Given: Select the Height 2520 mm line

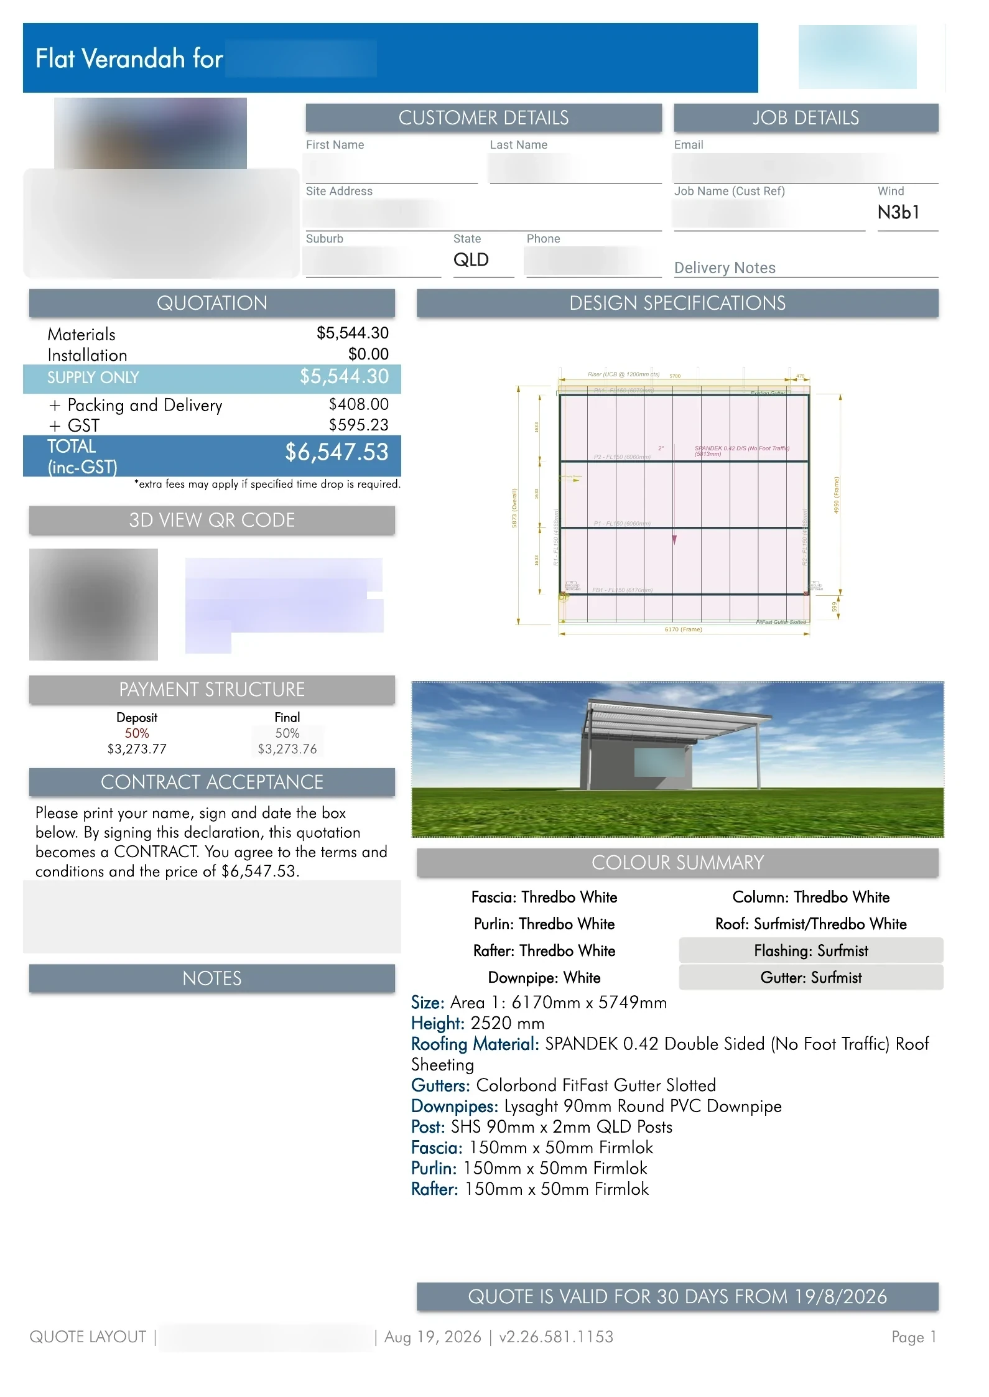Looking at the screenshot, I should point(478,1023).
